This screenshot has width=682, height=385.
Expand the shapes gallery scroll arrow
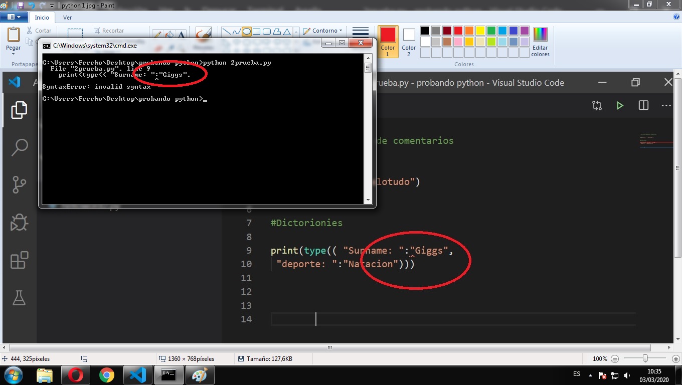[296, 31]
